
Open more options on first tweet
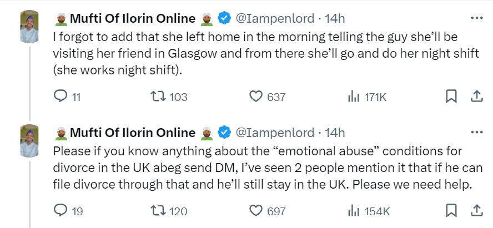[476, 18]
